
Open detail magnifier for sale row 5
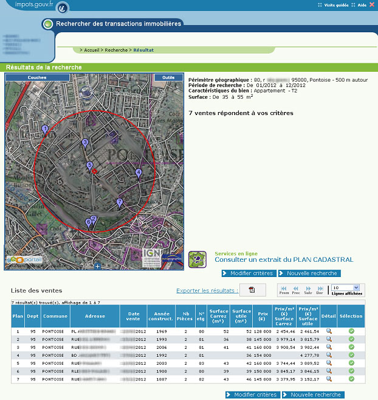329,363
